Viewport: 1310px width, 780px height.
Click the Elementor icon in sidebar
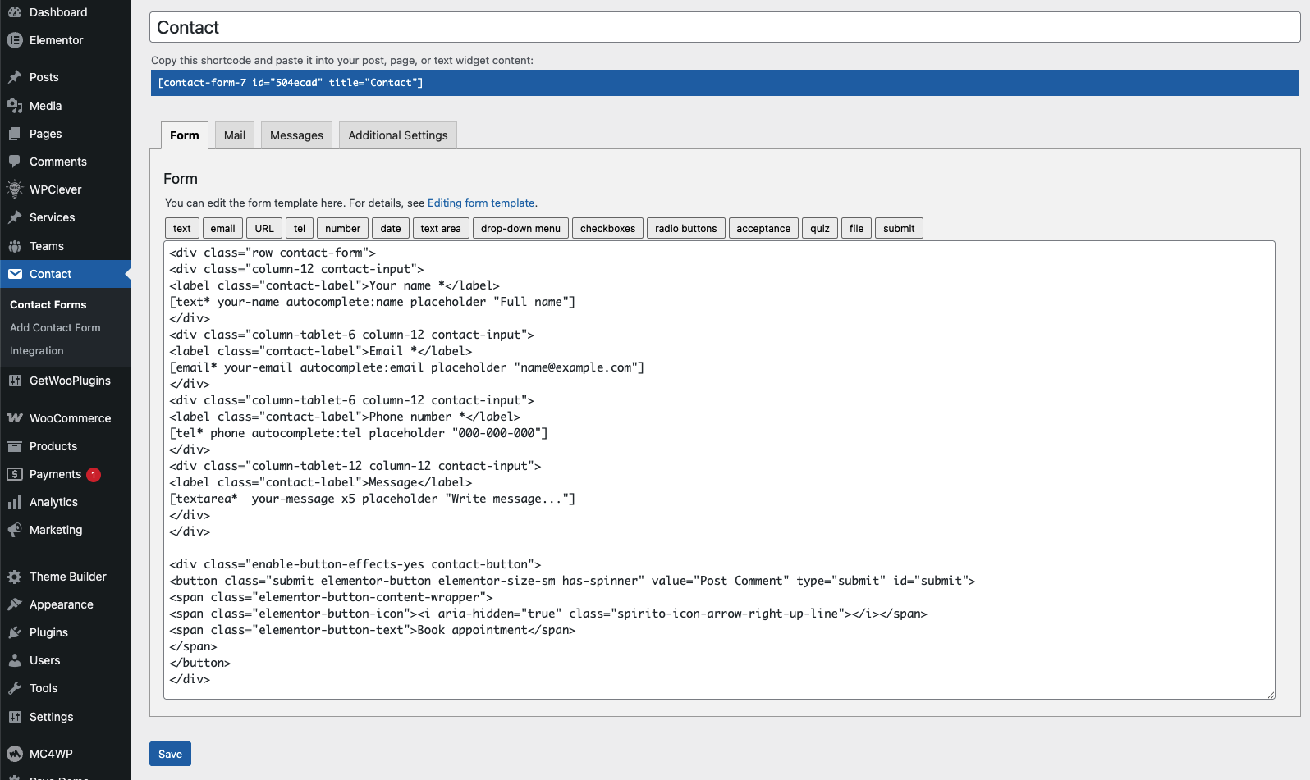click(15, 40)
